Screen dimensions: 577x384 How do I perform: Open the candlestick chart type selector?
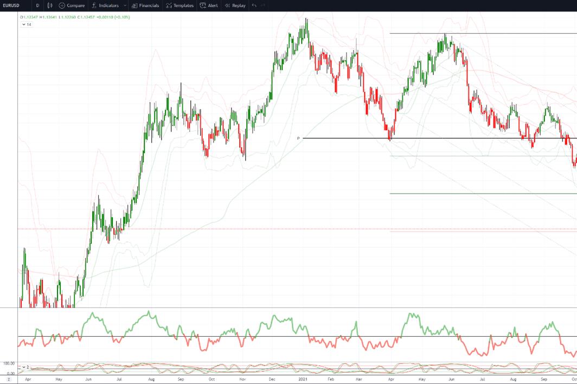tap(50, 5)
